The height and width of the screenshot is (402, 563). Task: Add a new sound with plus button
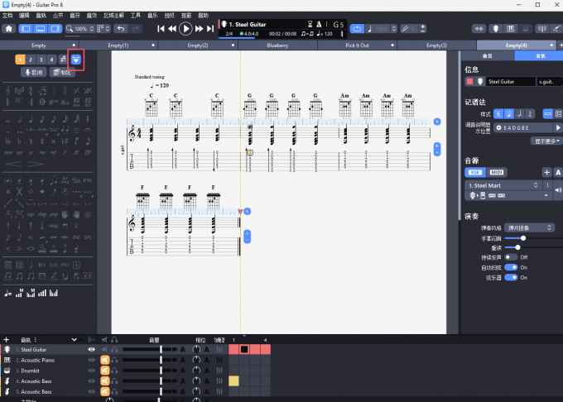click(546, 172)
